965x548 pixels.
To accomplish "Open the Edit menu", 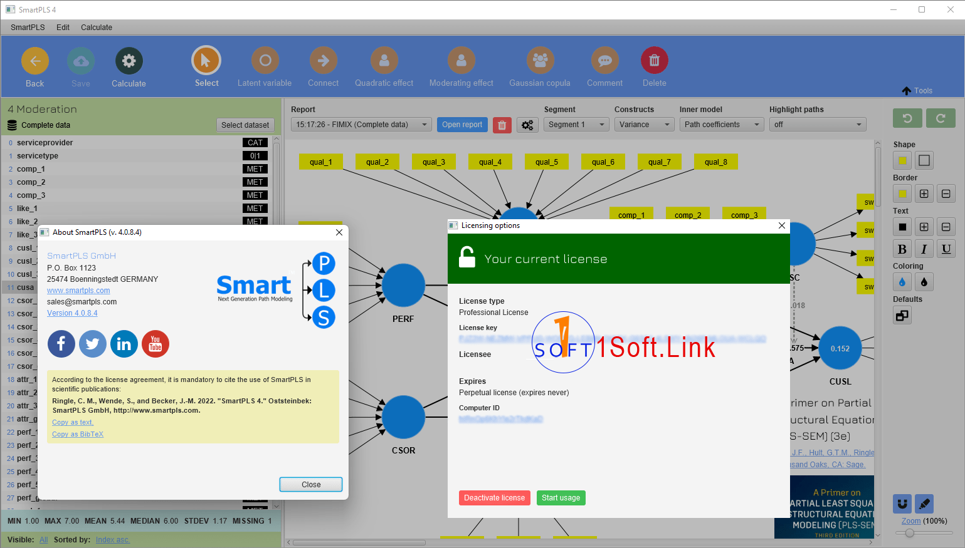I will click(63, 28).
